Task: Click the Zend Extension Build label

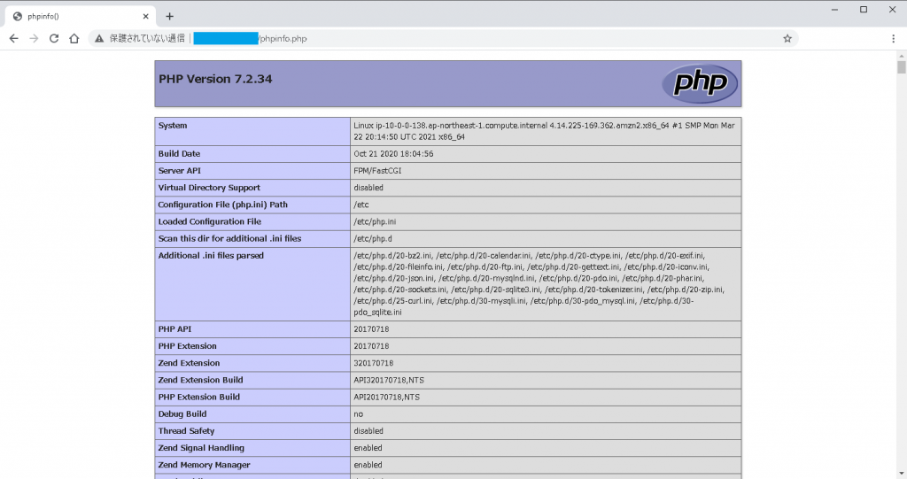Action: pyautogui.click(x=200, y=380)
